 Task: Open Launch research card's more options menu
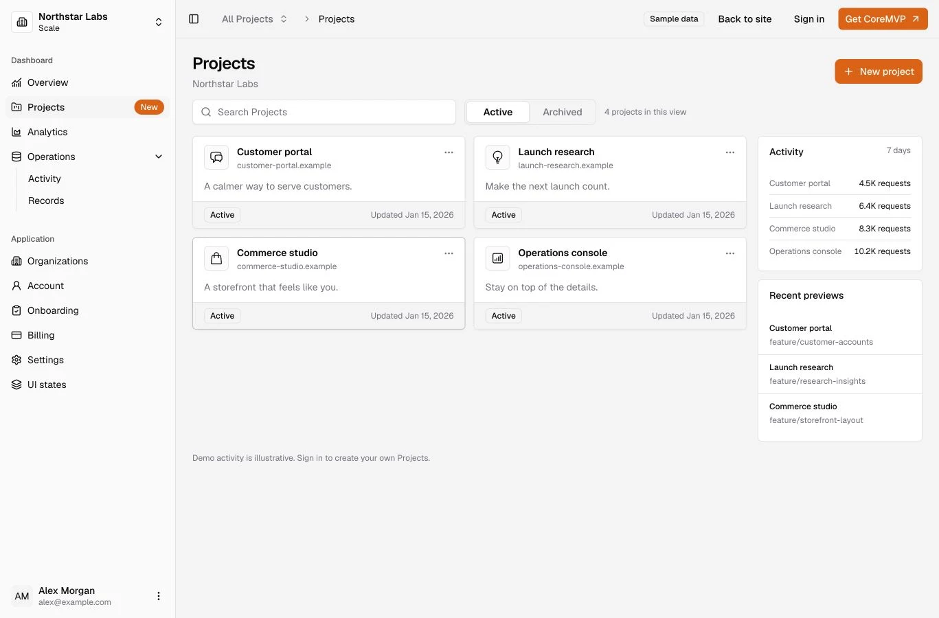click(730, 152)
